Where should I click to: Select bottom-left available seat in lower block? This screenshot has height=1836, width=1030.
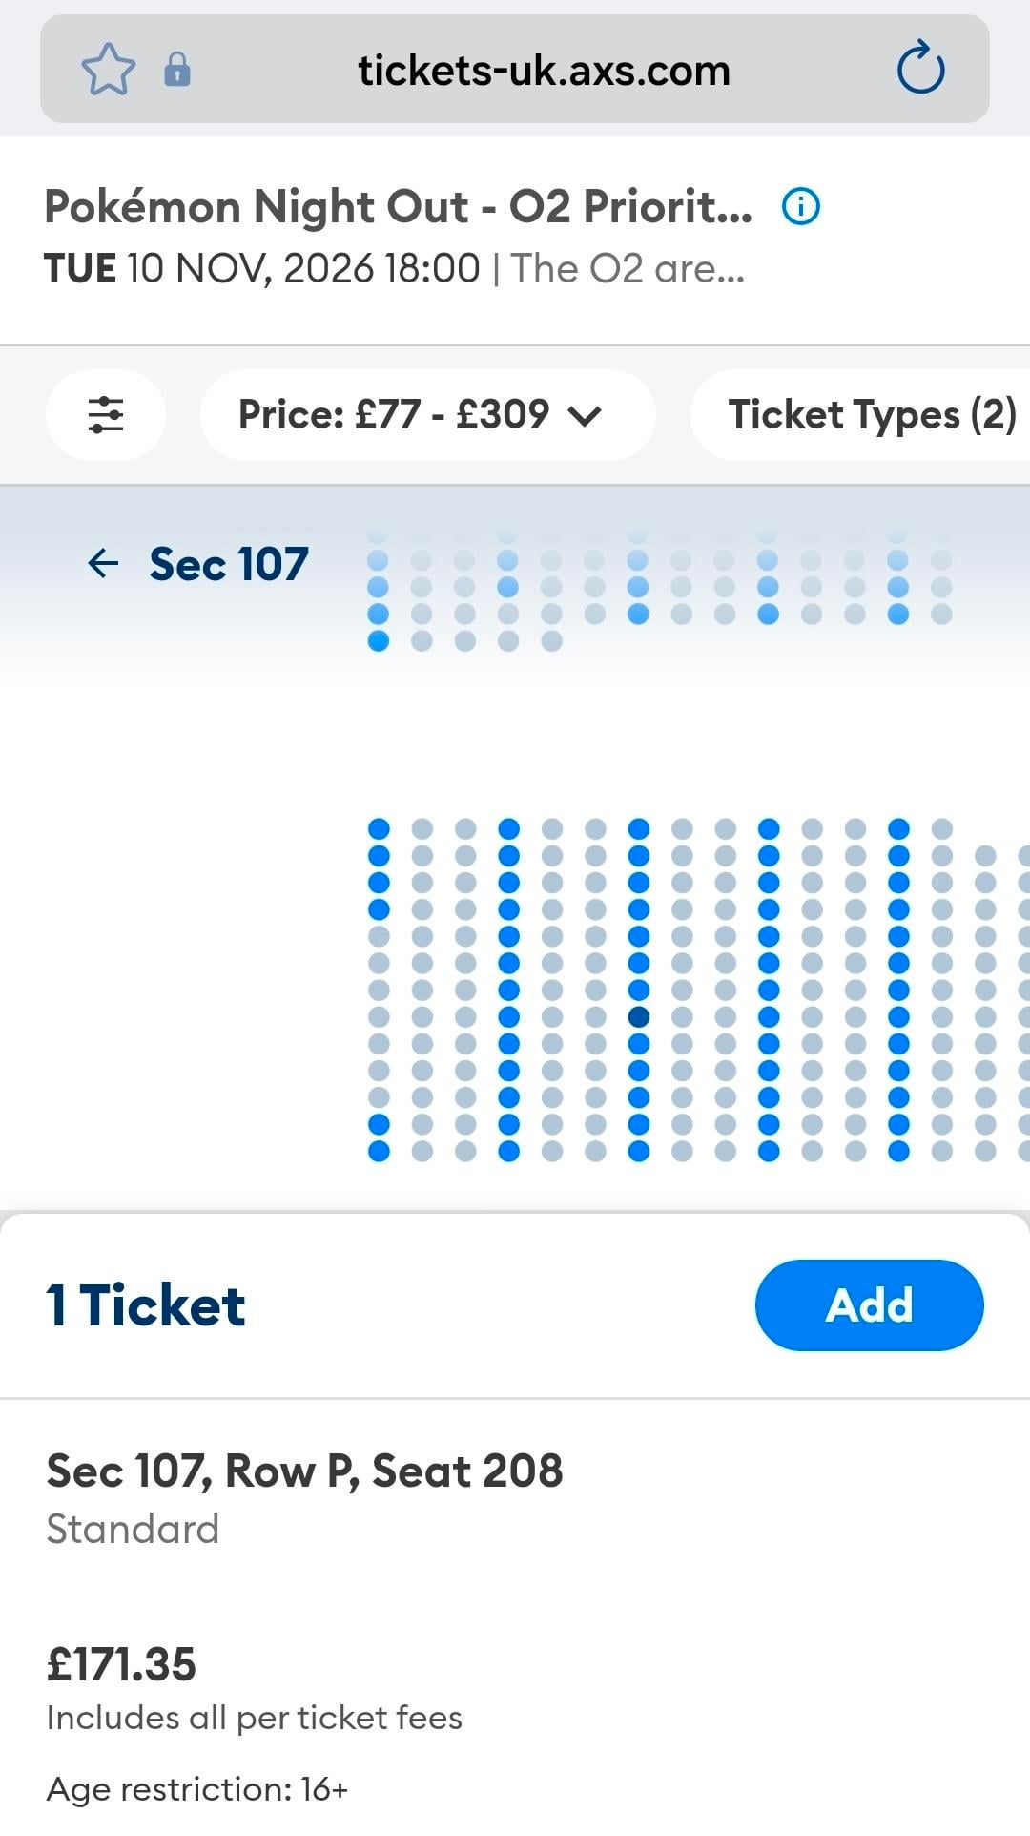click(379, 1152)
